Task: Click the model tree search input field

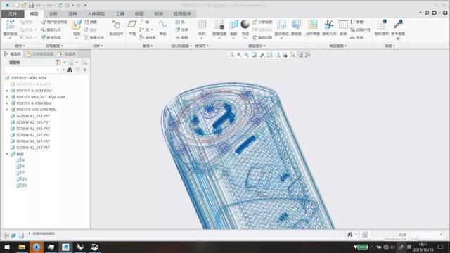Action: (x=32, y=70)
